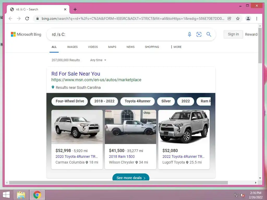Submit search with magnifier icon

tap(209, 34)
